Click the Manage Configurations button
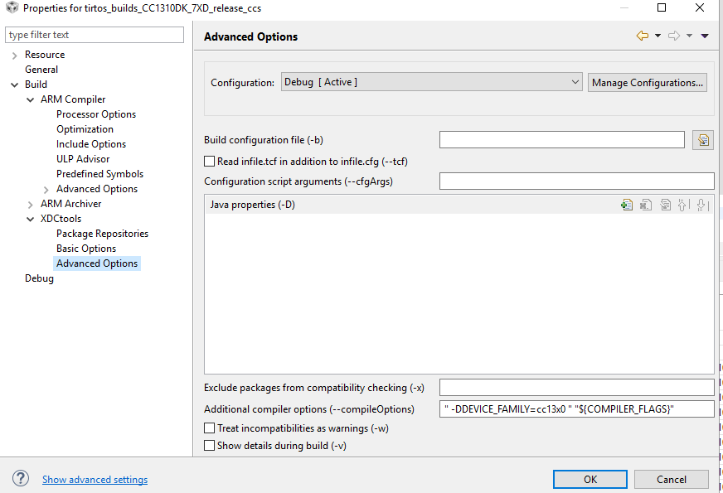 (x=648, y=83)
